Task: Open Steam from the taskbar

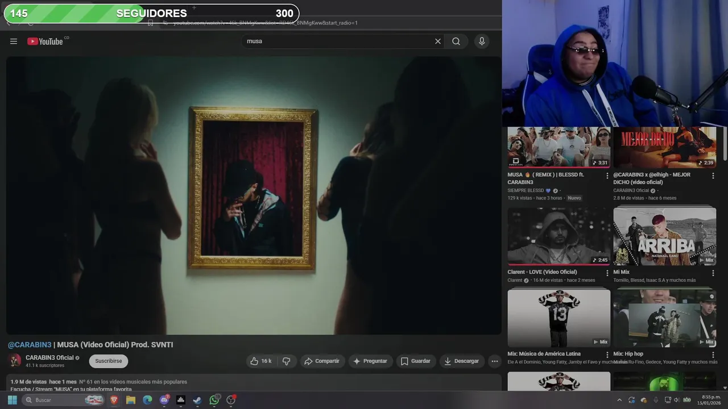Action: 197,400
